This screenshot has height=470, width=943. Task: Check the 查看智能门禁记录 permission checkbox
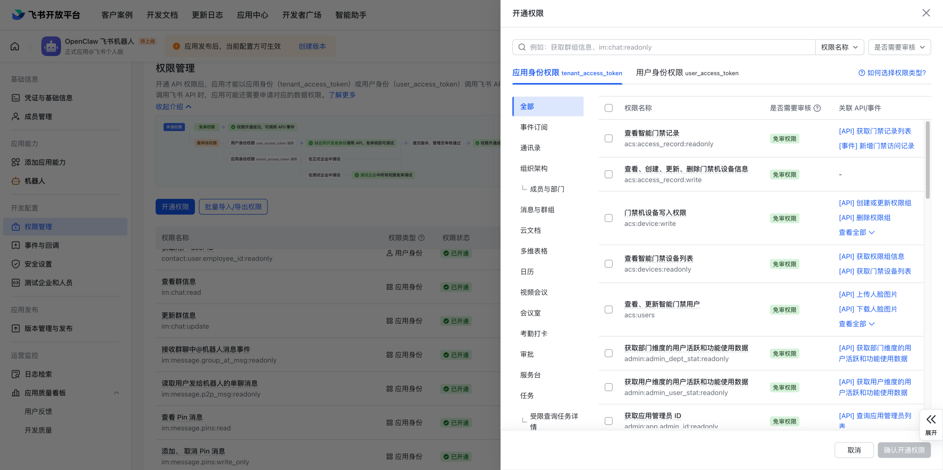[608, 138]
